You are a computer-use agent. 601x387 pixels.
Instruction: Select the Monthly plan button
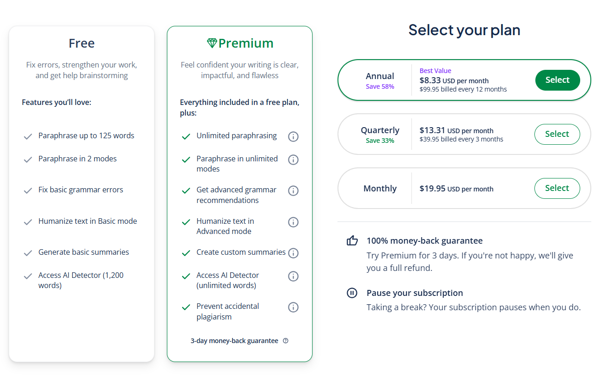coord(557,188)
